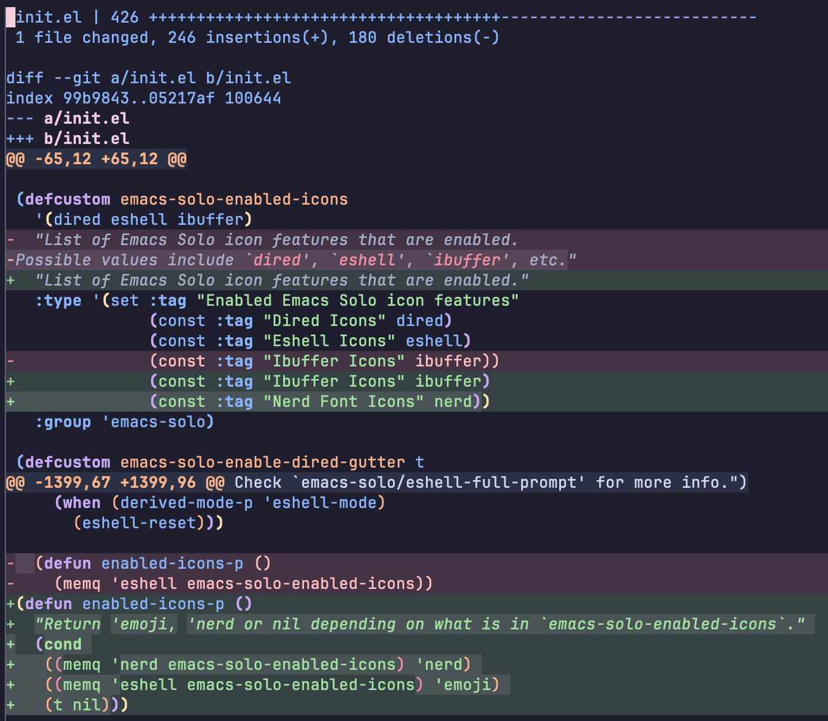The height and width of the screenshot is (721, 828).
Task: Click the index 99b9843..05217af line
Action: (x=143, y=98)
